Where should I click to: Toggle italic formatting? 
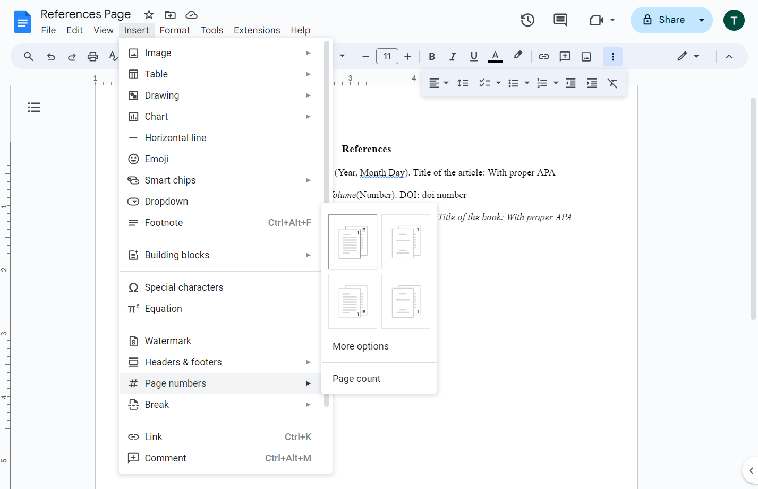pos(453,56)
